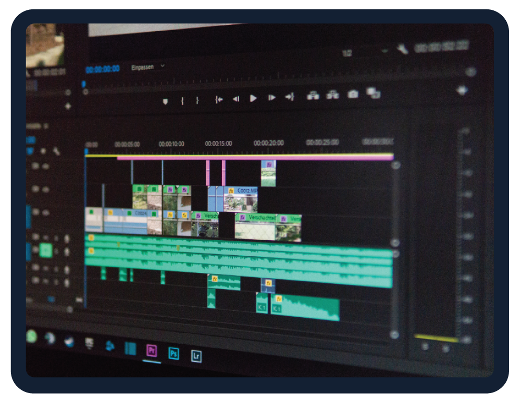Open the comparison view button

[373, 93]
